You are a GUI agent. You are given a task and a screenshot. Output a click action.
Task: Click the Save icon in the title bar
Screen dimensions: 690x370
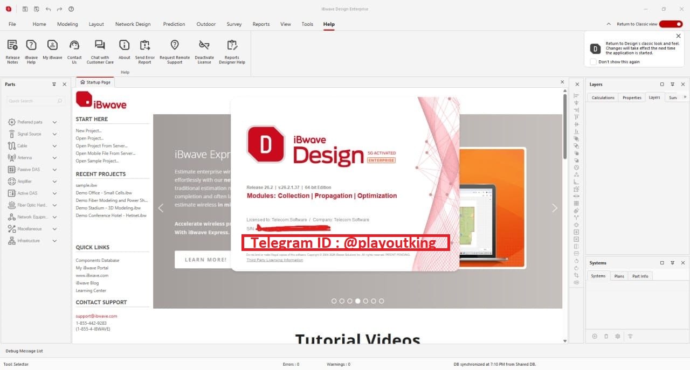[25, 9]
